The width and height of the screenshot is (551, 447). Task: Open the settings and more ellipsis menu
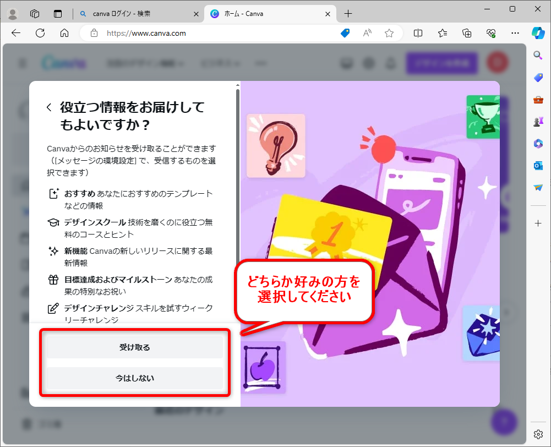point(515,33)
